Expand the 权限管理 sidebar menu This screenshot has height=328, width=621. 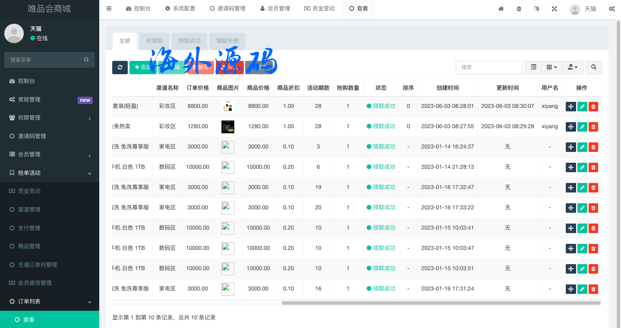point(50,118)
